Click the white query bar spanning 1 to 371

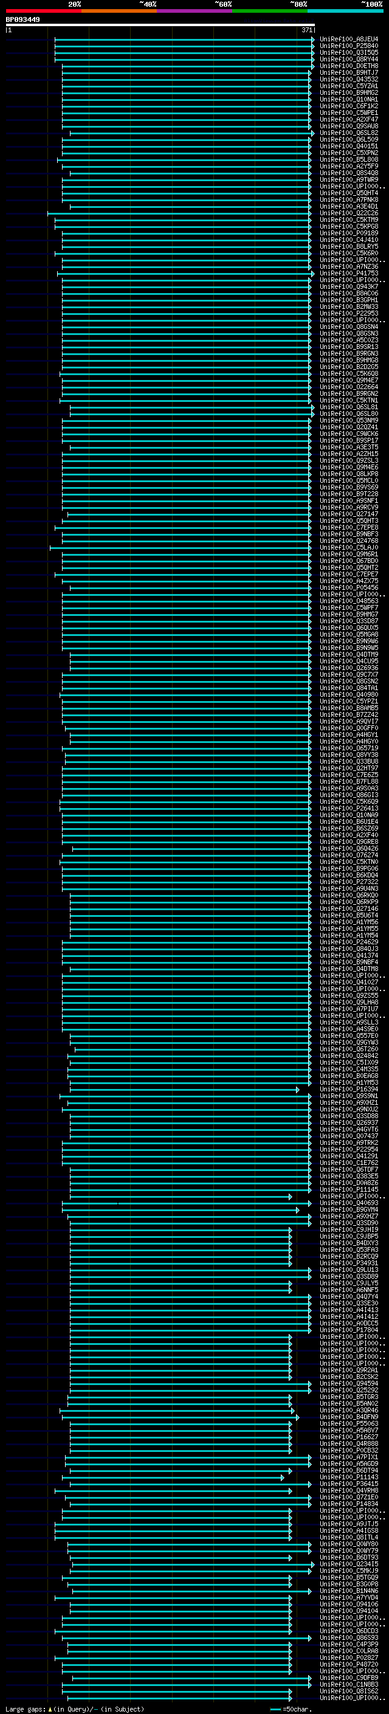160,24
